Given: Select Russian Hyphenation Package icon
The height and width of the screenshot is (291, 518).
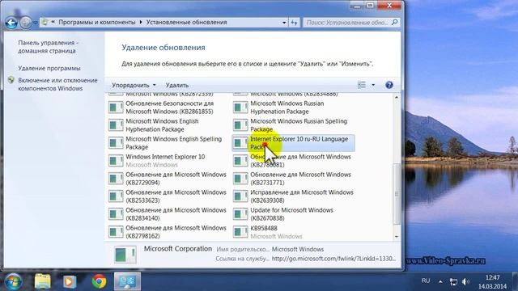Looking at the screenshot, I should click(240, 108).
